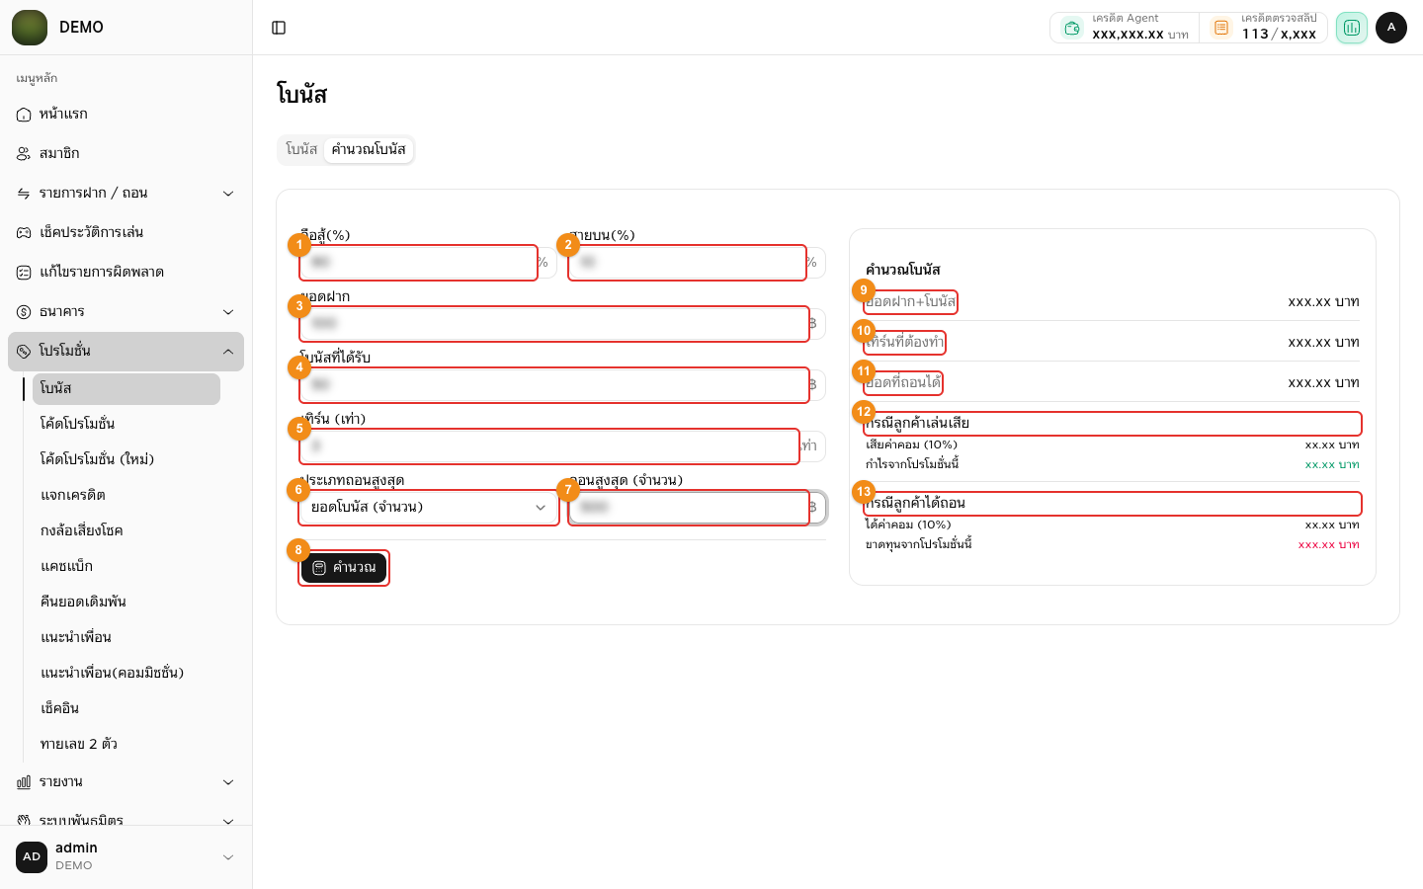Viewport: 1423px width, 889px height.
Task: Switch to the คำนวณโบนัส tab
Action: (369, 149)
